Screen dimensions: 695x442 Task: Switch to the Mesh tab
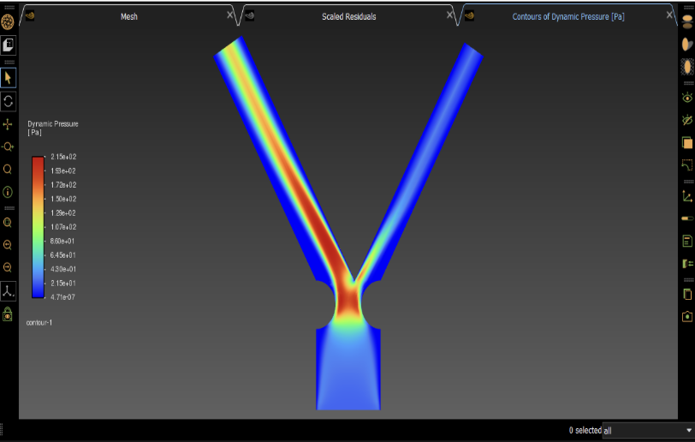tap(129, 16)
